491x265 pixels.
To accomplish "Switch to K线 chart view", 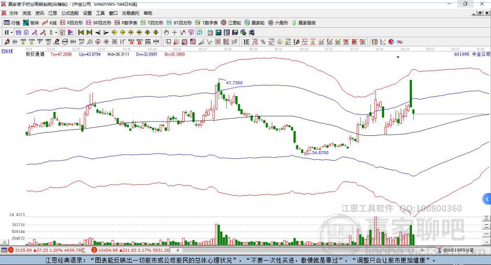I will coord(49,23).
